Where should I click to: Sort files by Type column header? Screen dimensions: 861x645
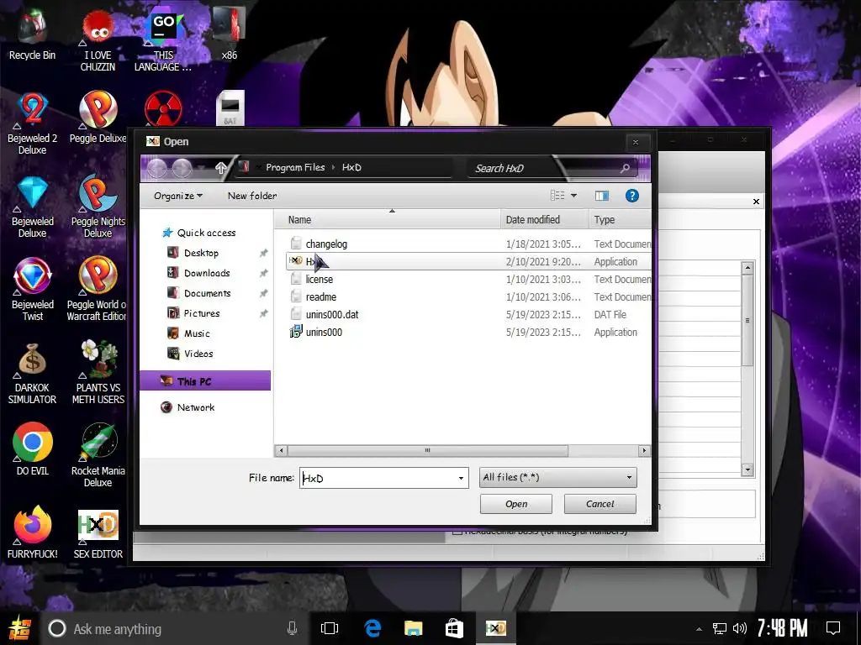[x=620, y=220]
